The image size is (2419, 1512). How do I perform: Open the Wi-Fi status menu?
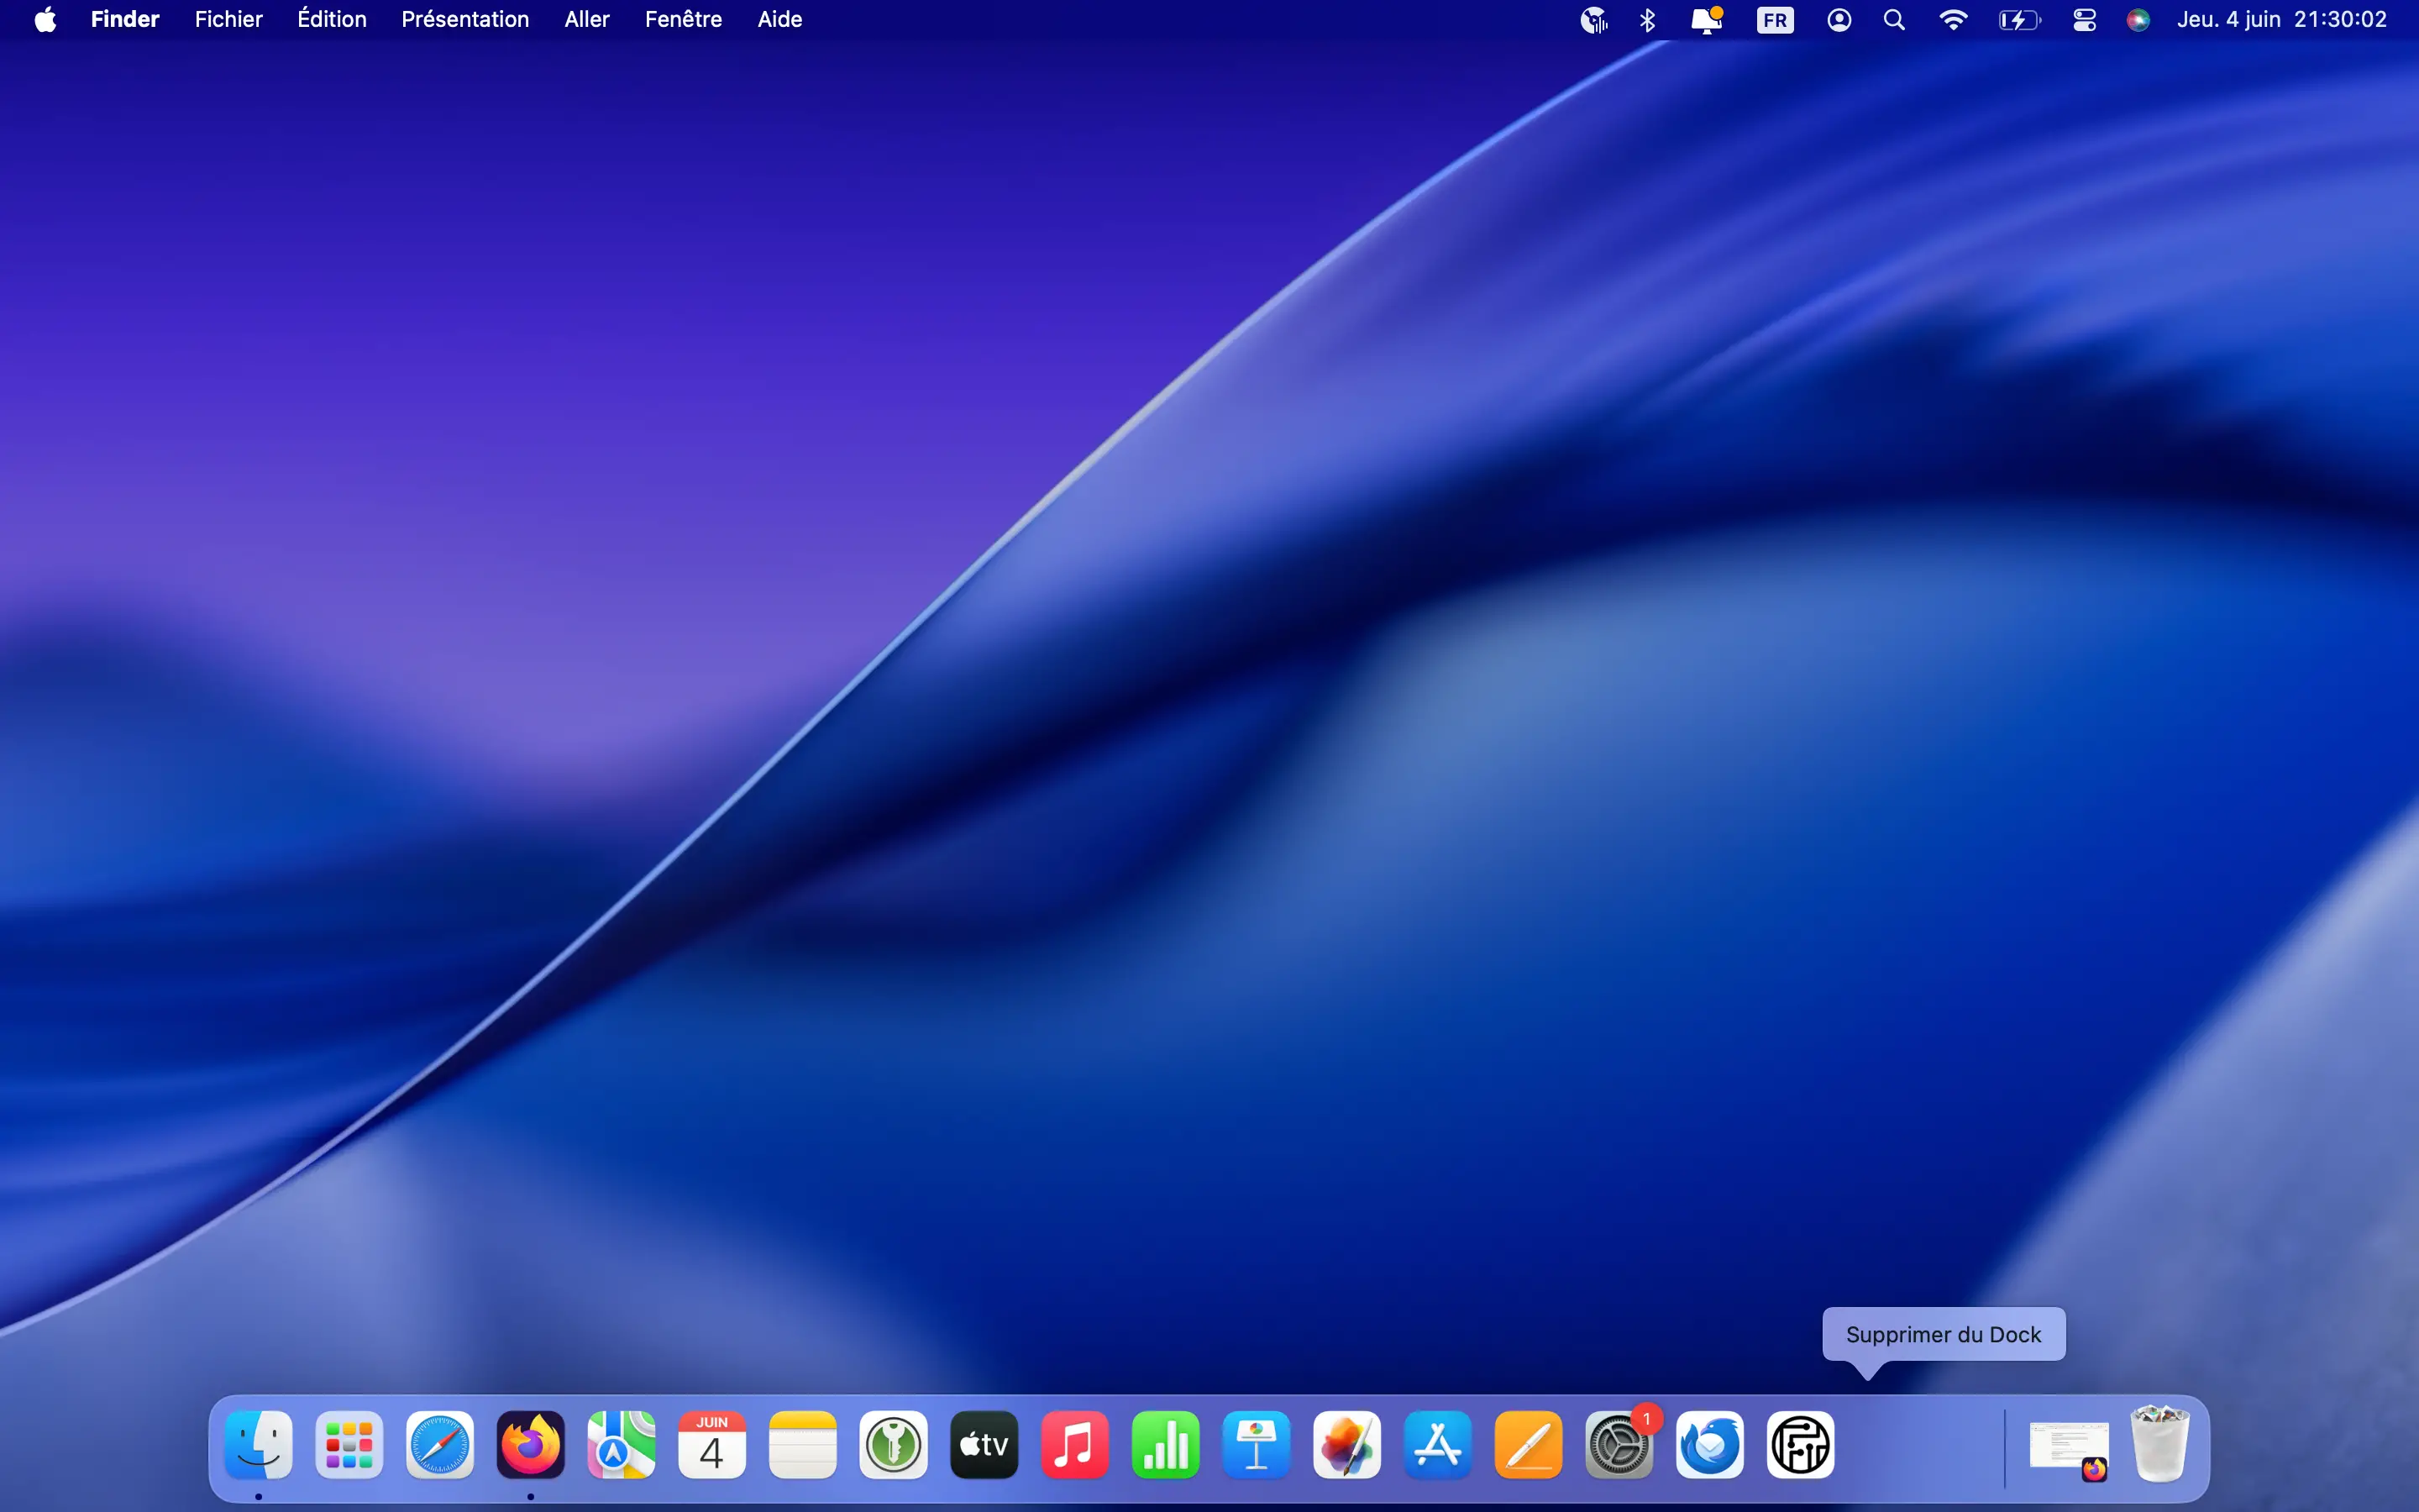click(x=1953, y=20)
